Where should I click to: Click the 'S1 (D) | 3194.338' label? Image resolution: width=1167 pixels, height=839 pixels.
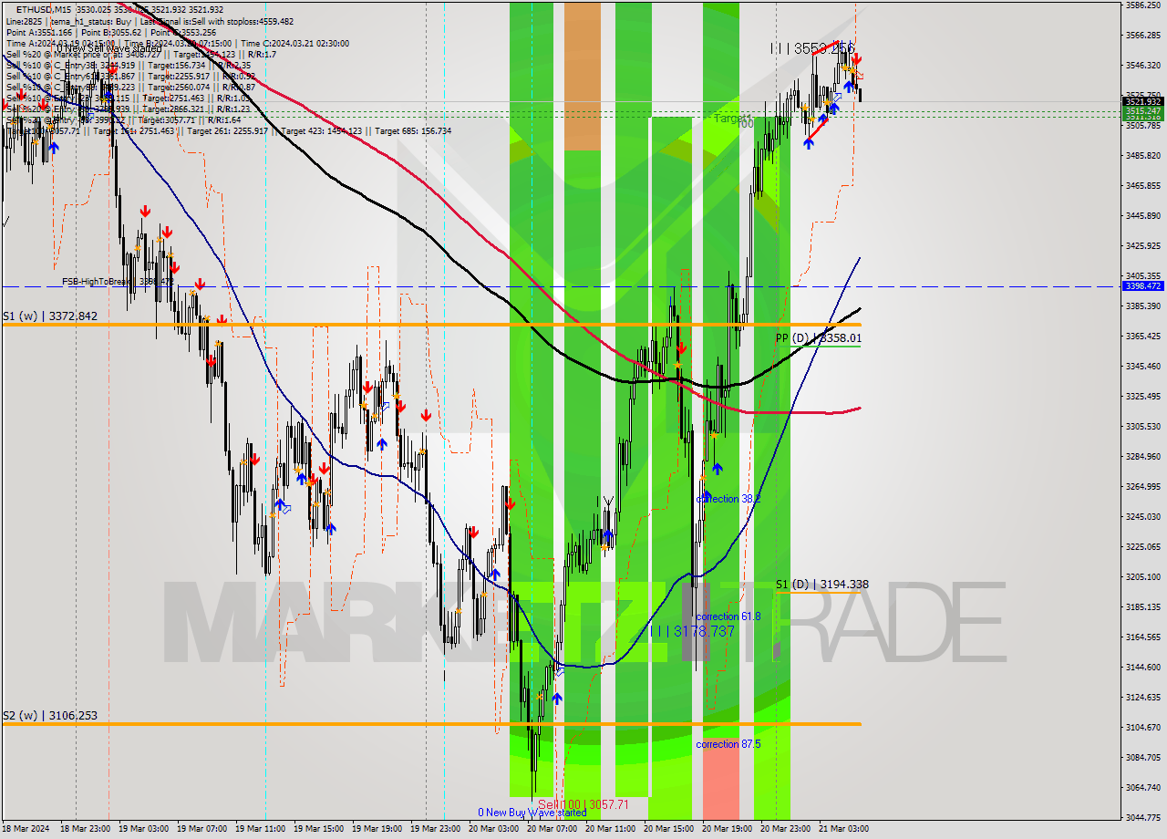(822, 585)
